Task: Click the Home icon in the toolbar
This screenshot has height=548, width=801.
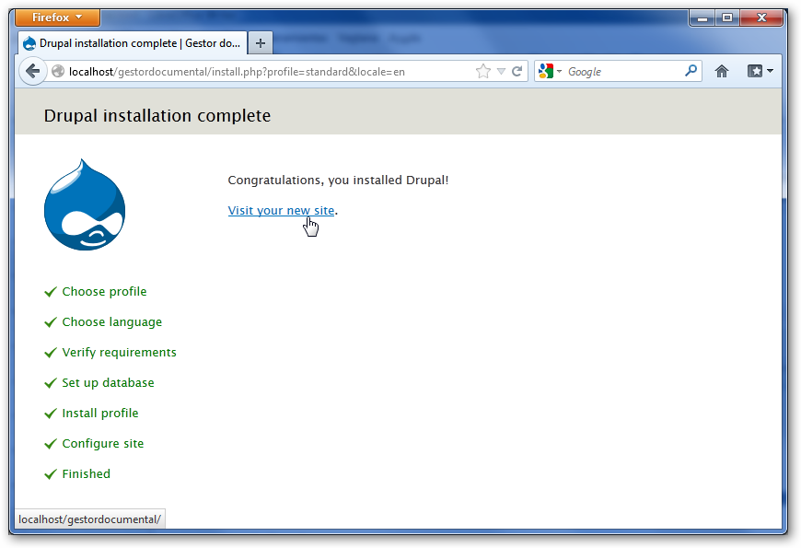Action: tap(722, 71)
